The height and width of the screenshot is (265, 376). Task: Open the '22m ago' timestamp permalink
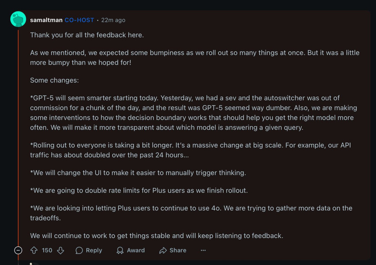(x=113, y=20)
